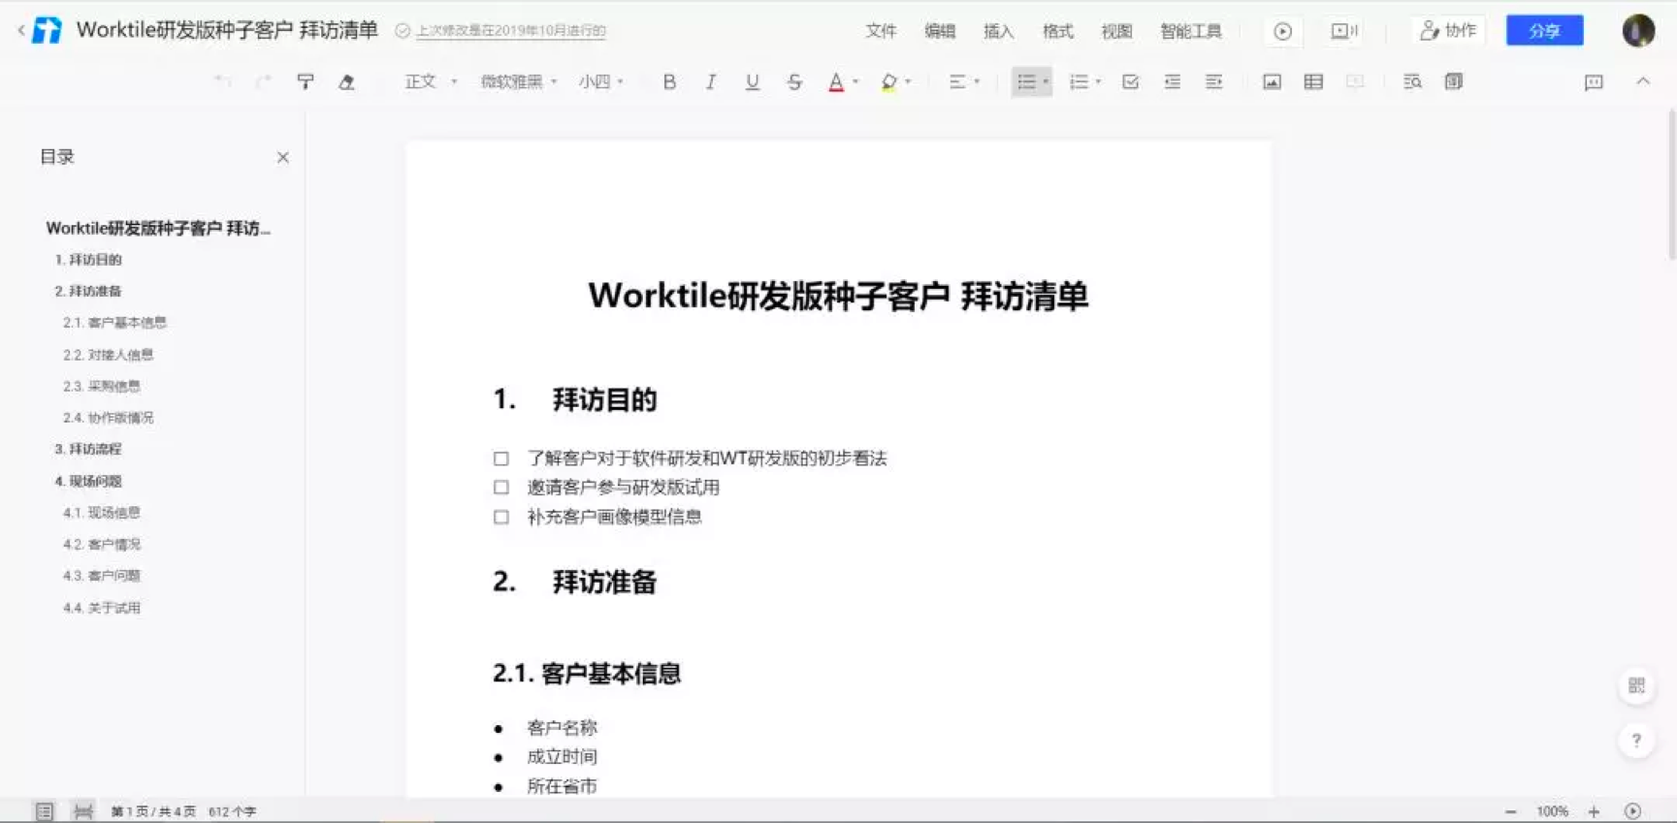Viewport: 1677px width, 823px height.
Task: Check the 了解客户对于软件研发 checkbox
Action: [x=500, y=459]
